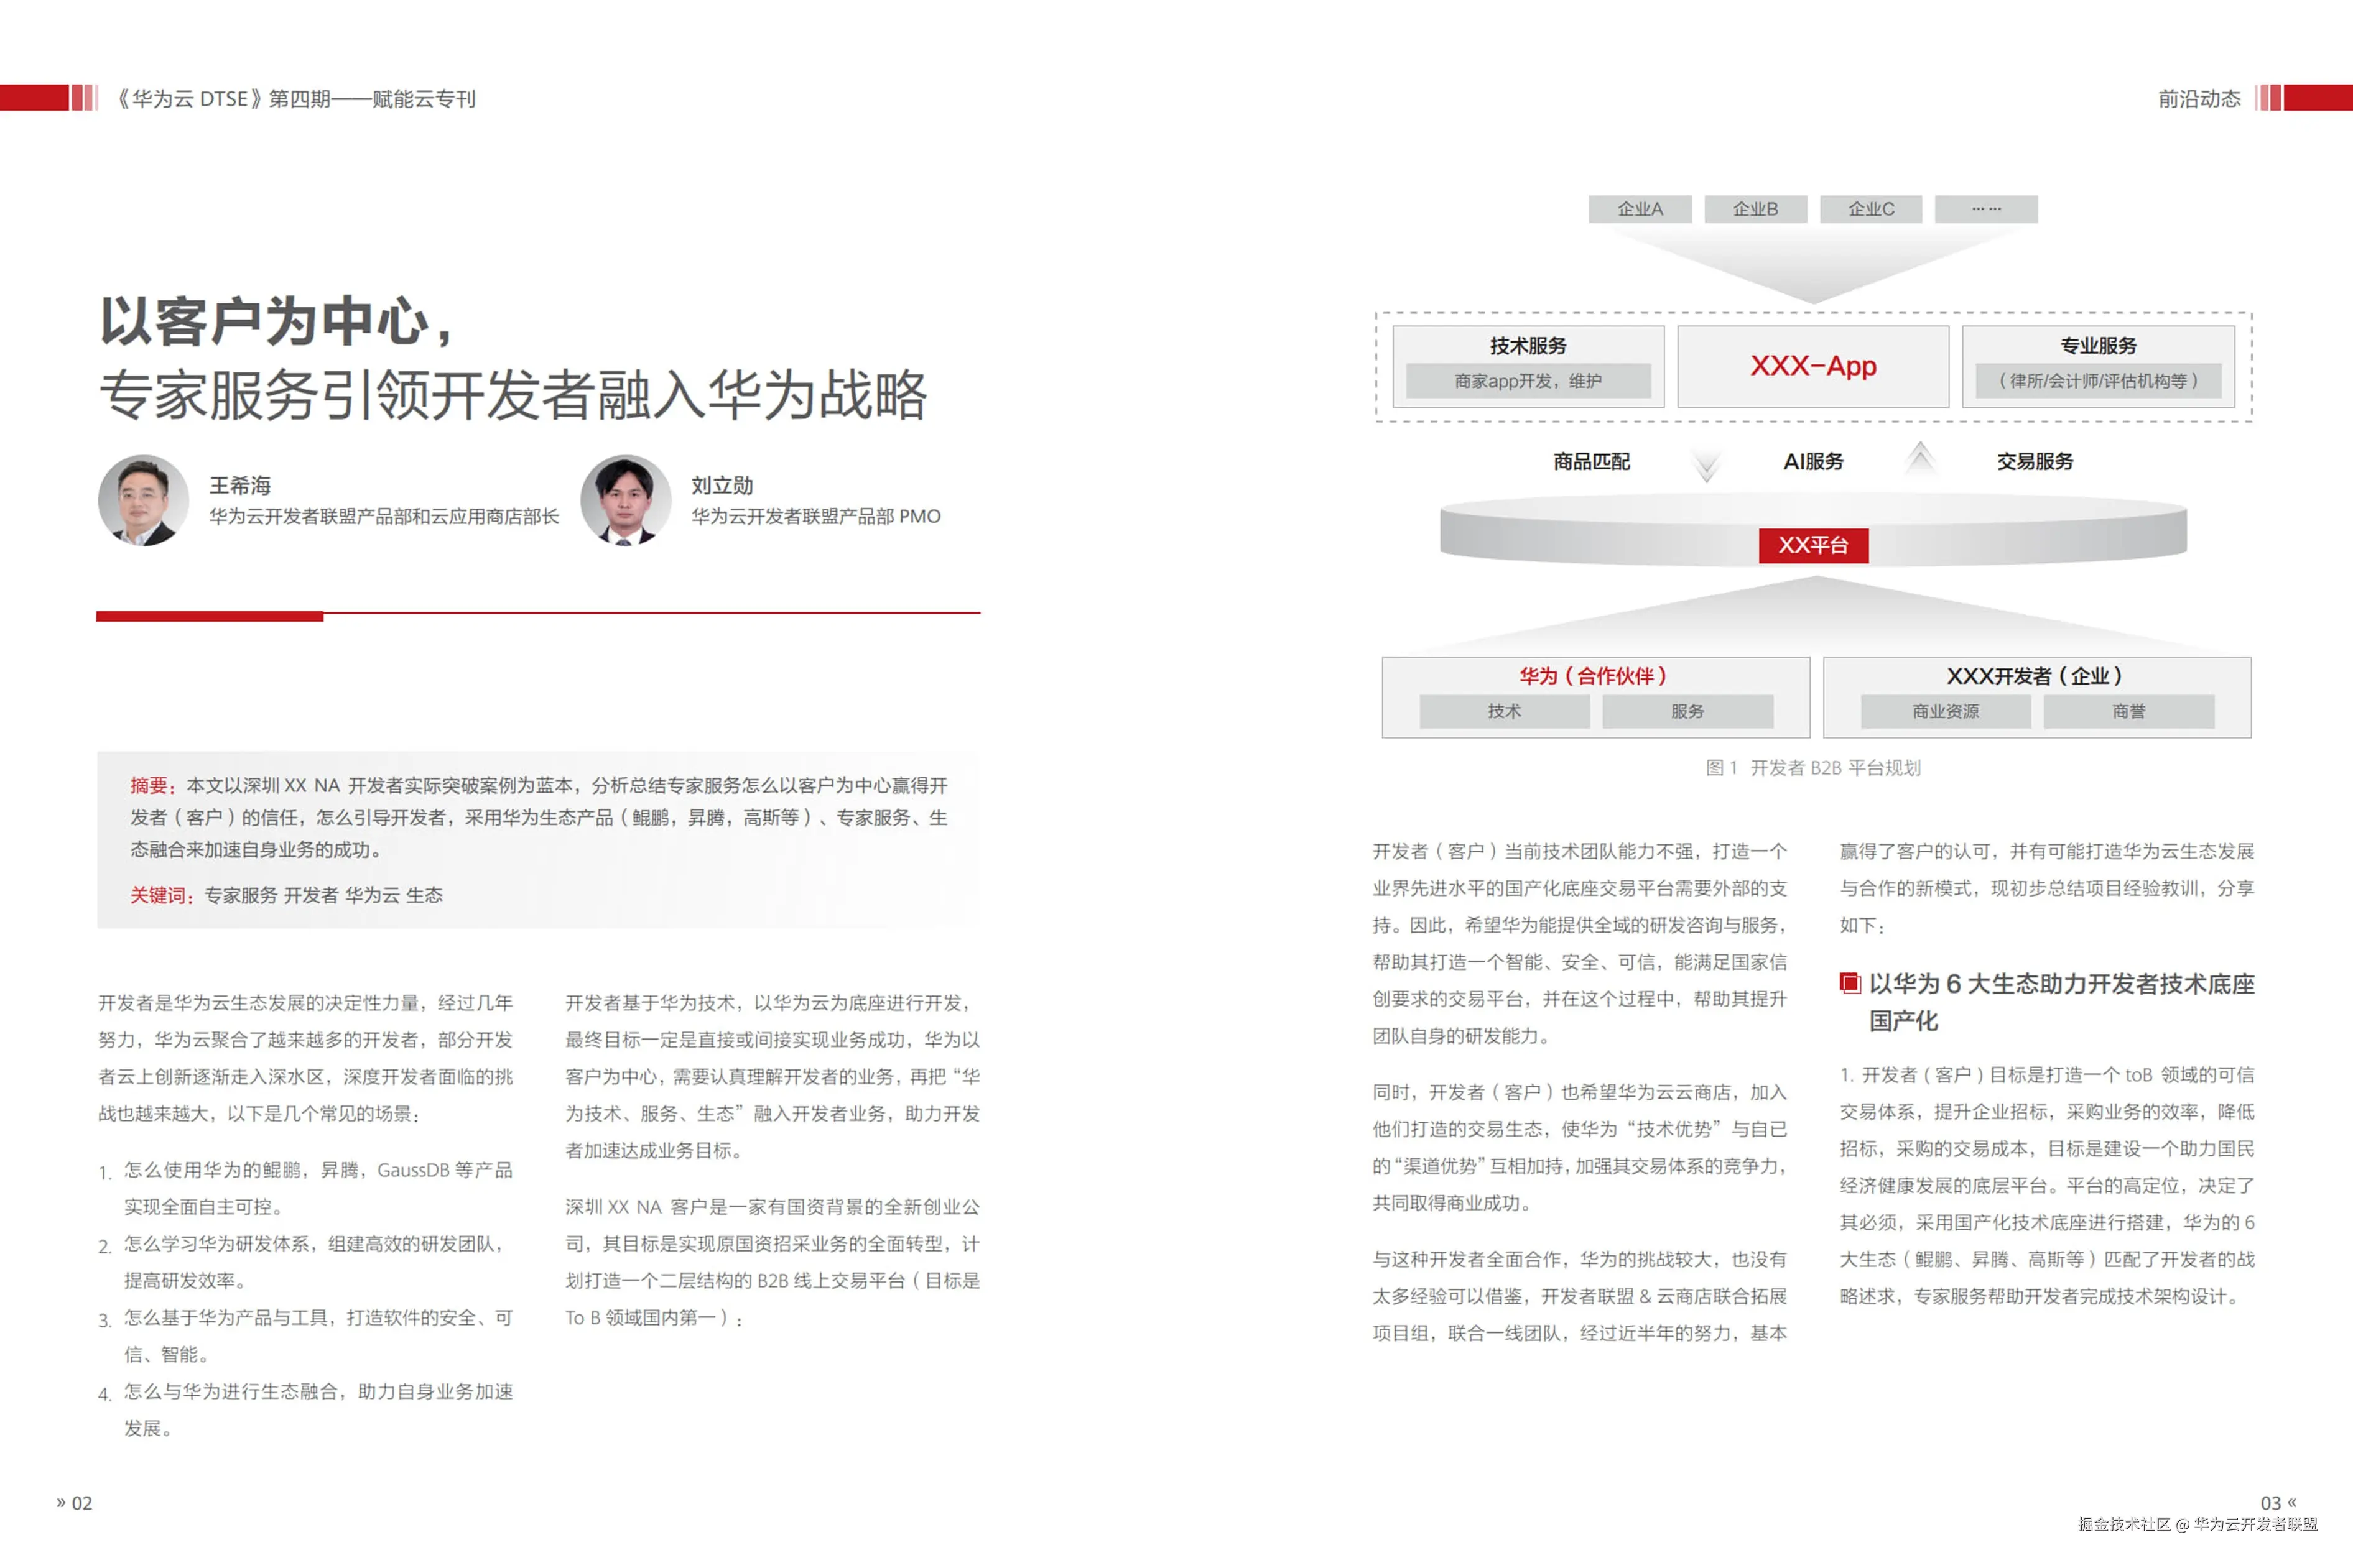Screen dimensions: 2353x1568
Task: Click the red XX平台 label
Action: [1812, 545]
